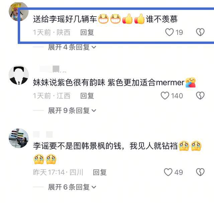Screen dimensions: 214x203
Task: Like the comment with 19 likes
Action: [x=170, y=32]
